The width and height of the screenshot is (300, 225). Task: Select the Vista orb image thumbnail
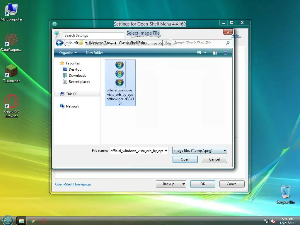coord(120,74)
